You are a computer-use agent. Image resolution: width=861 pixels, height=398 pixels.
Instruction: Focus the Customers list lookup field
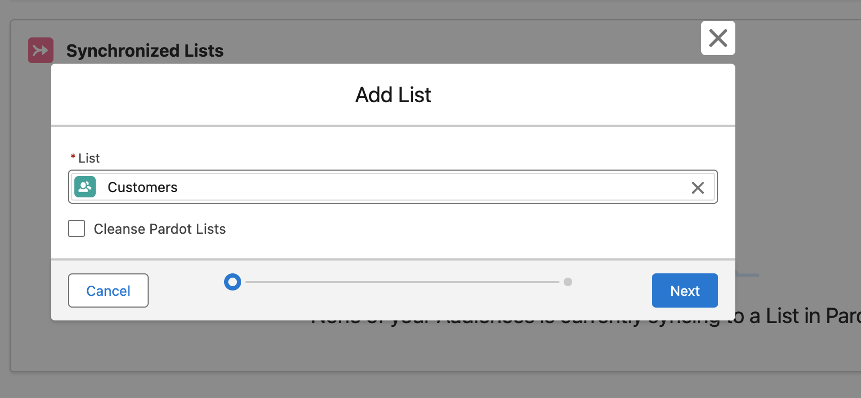click(393, 187)
